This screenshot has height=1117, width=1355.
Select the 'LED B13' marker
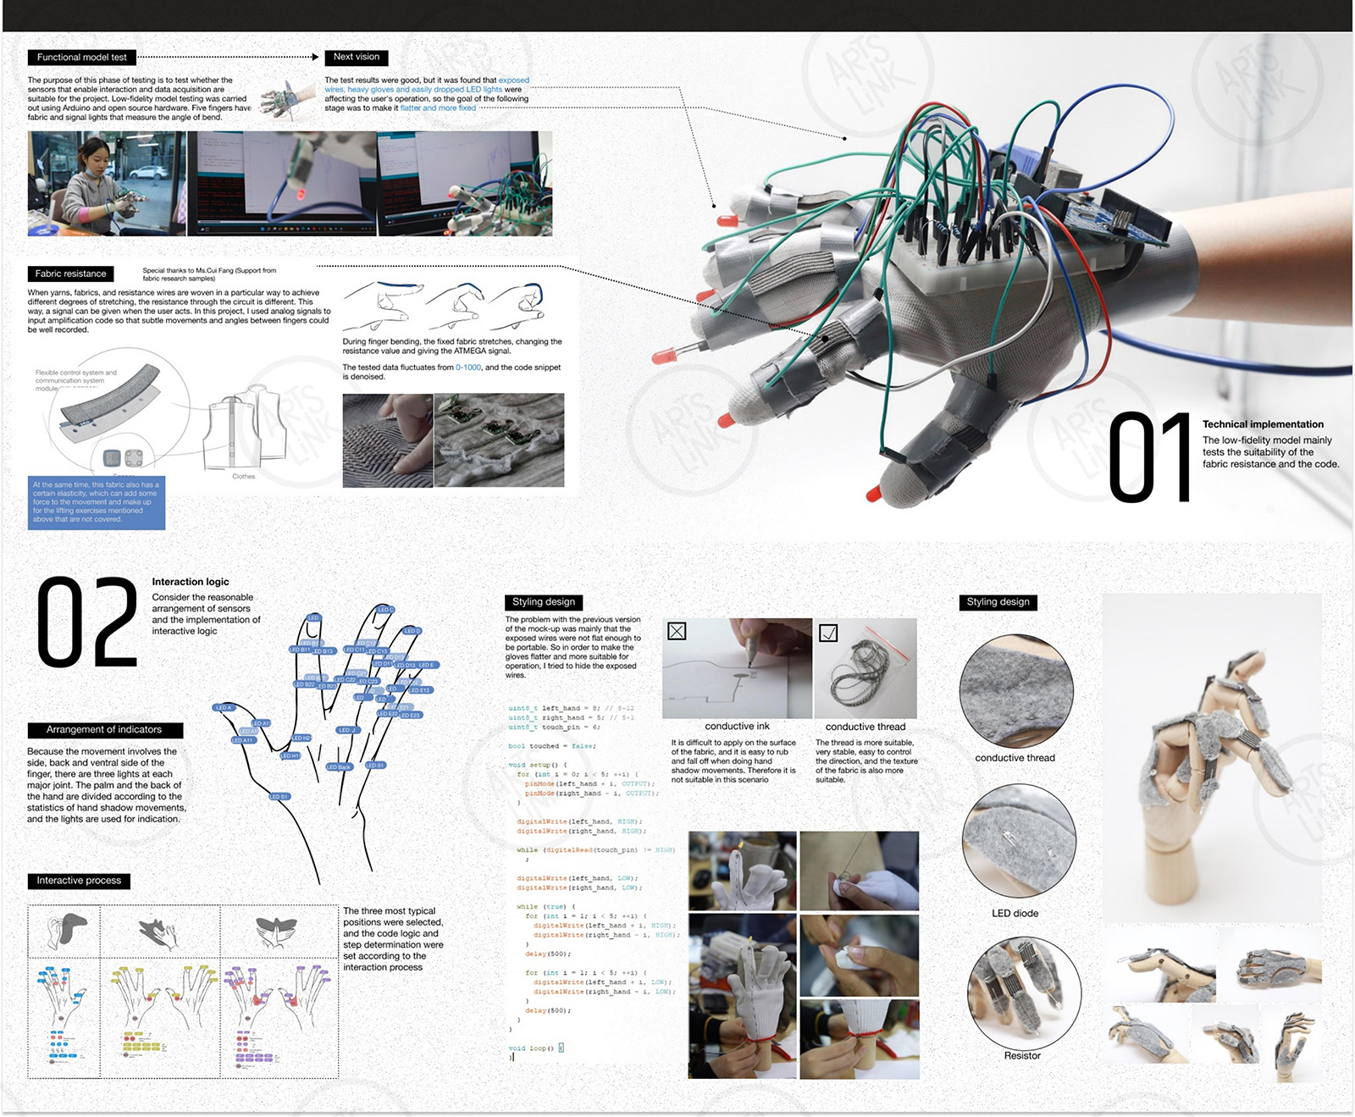(x=324, y=651)
